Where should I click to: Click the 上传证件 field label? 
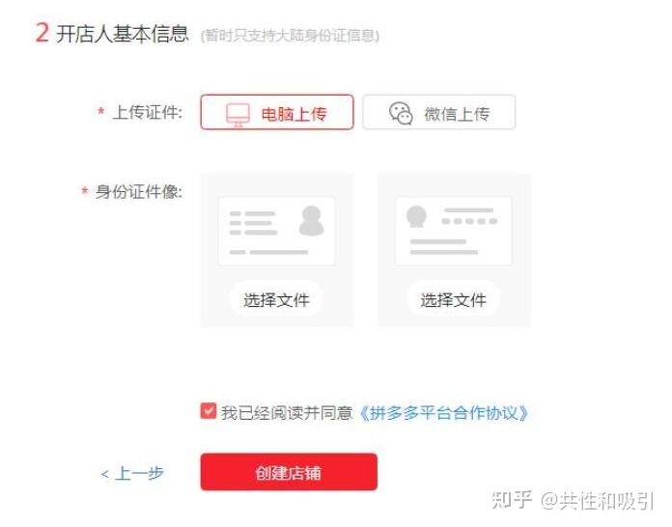[x=147, y=112]
